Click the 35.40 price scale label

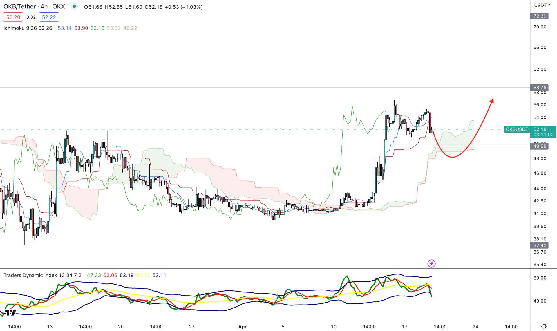point(540,264)
